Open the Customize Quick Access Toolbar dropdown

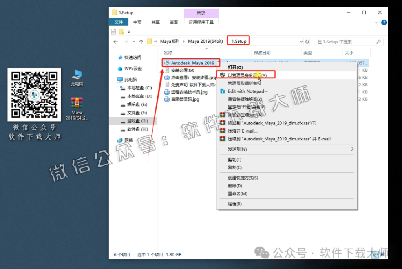(x=129, y=32)
